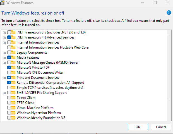173x134 pixels.
Task: Click the folder icon beside Media Features
Action: 13,58
